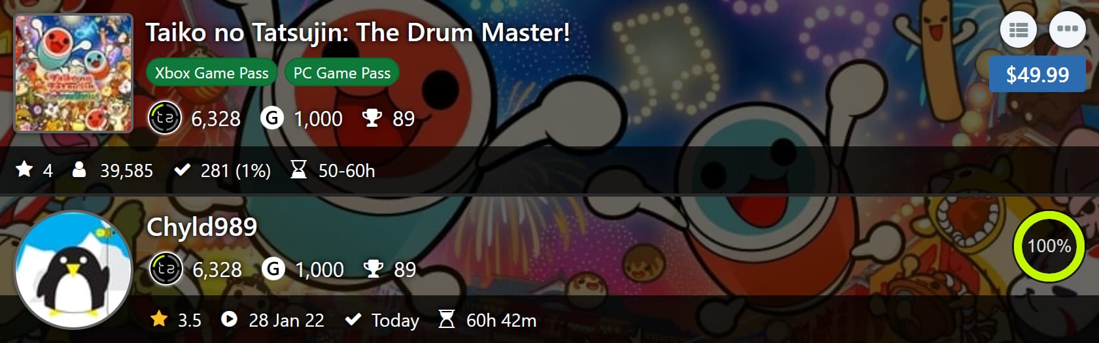The image size is (1099, 343).
Task: Click the completions checkmark showing 281 (1%)
Action: coord(183,171)
